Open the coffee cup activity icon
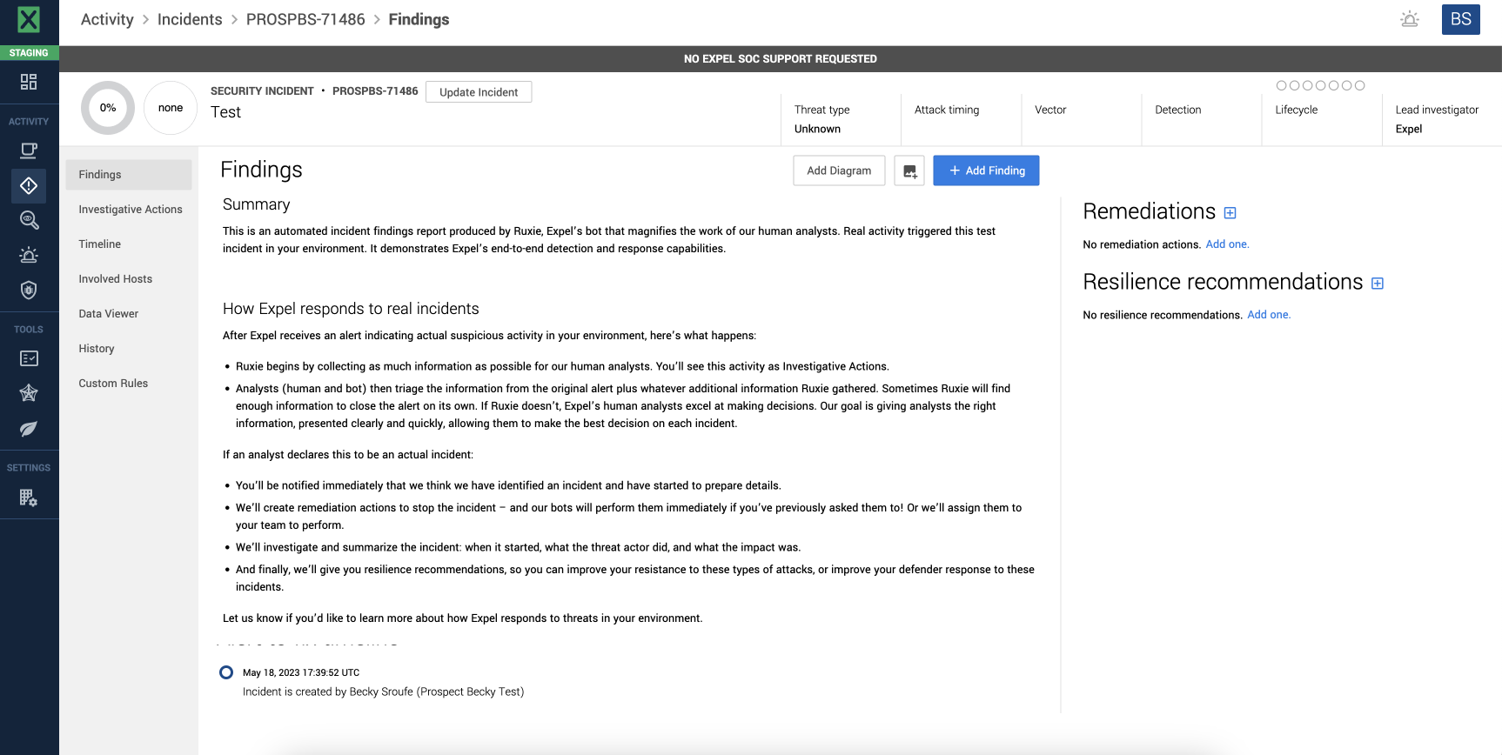This screenshot has width=1502, height=755. [x=29, y=150]
